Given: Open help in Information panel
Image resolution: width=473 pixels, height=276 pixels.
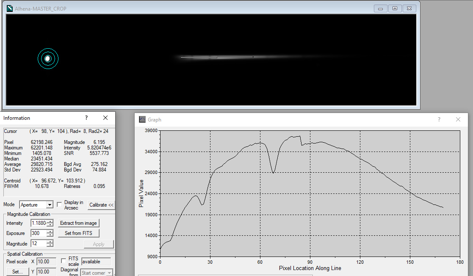Looking at the screenshot, I should [86, 118].
